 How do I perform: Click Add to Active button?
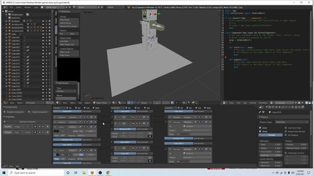[x=69, y=23]
